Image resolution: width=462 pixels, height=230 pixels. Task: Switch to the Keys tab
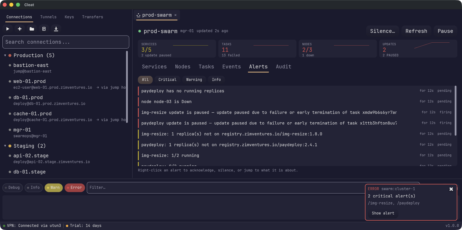click(x=69, y=17)
